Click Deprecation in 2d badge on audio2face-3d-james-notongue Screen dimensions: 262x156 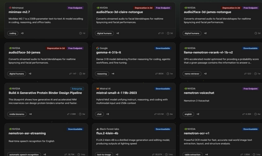pos(231,8)
